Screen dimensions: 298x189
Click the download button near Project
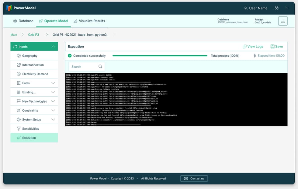pos(283,21)
